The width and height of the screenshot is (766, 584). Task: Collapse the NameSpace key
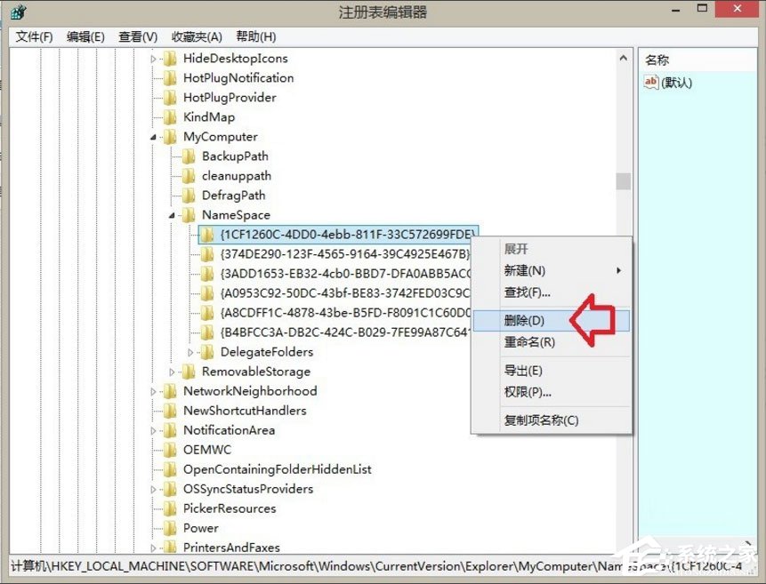[x=173, y=214]
